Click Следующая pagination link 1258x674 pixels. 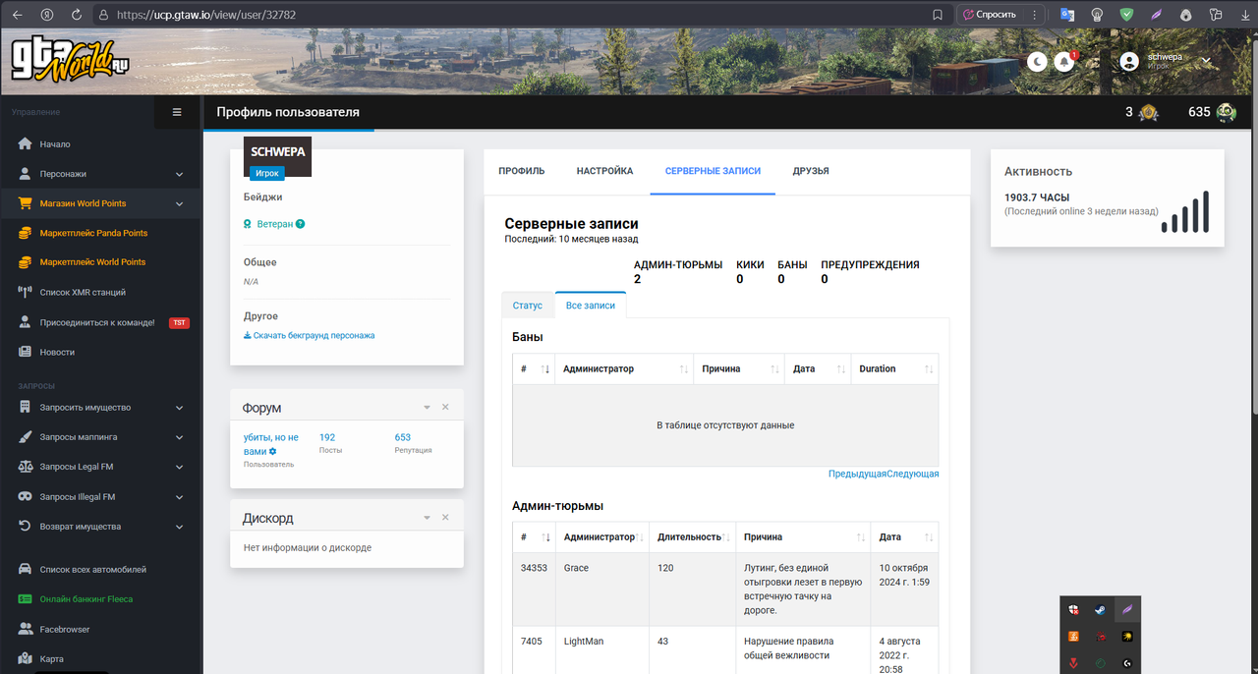pos(913,474)
